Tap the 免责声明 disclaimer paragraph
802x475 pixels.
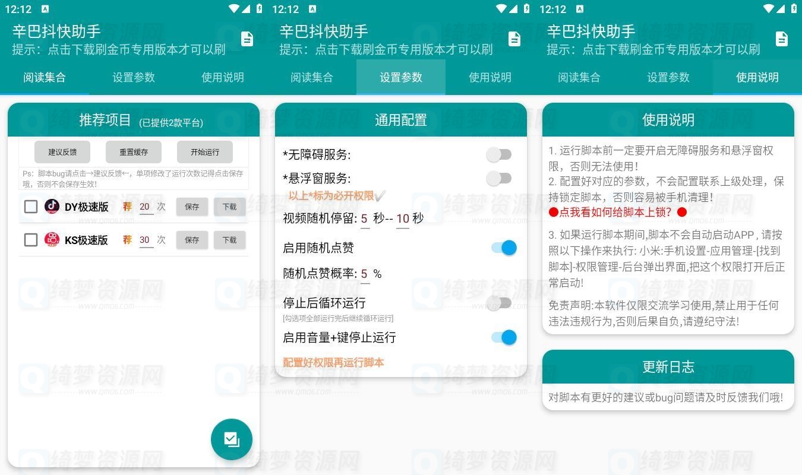pyautogui.click(x=664, y=313)
